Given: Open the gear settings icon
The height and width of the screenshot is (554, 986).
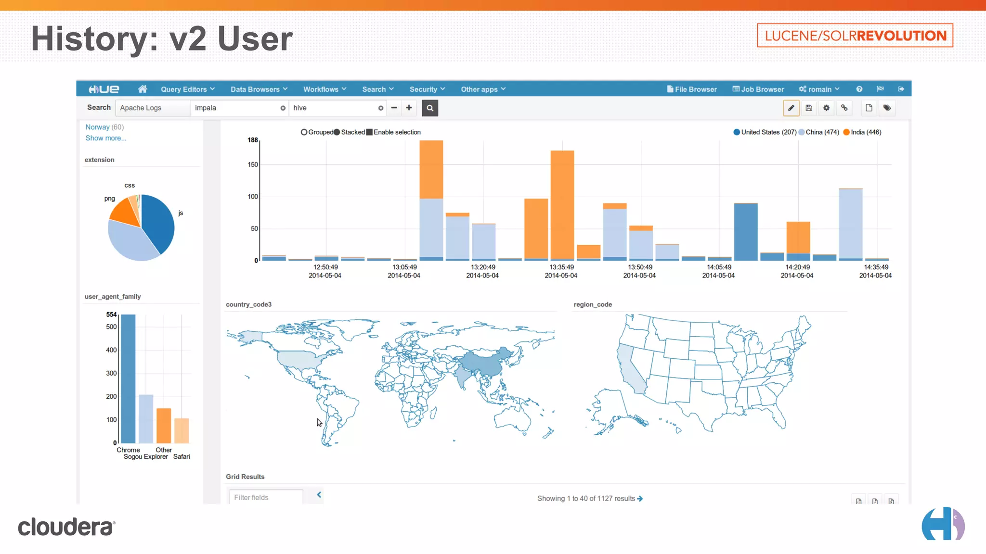Looking at the screenshot, I should [827, 108].
